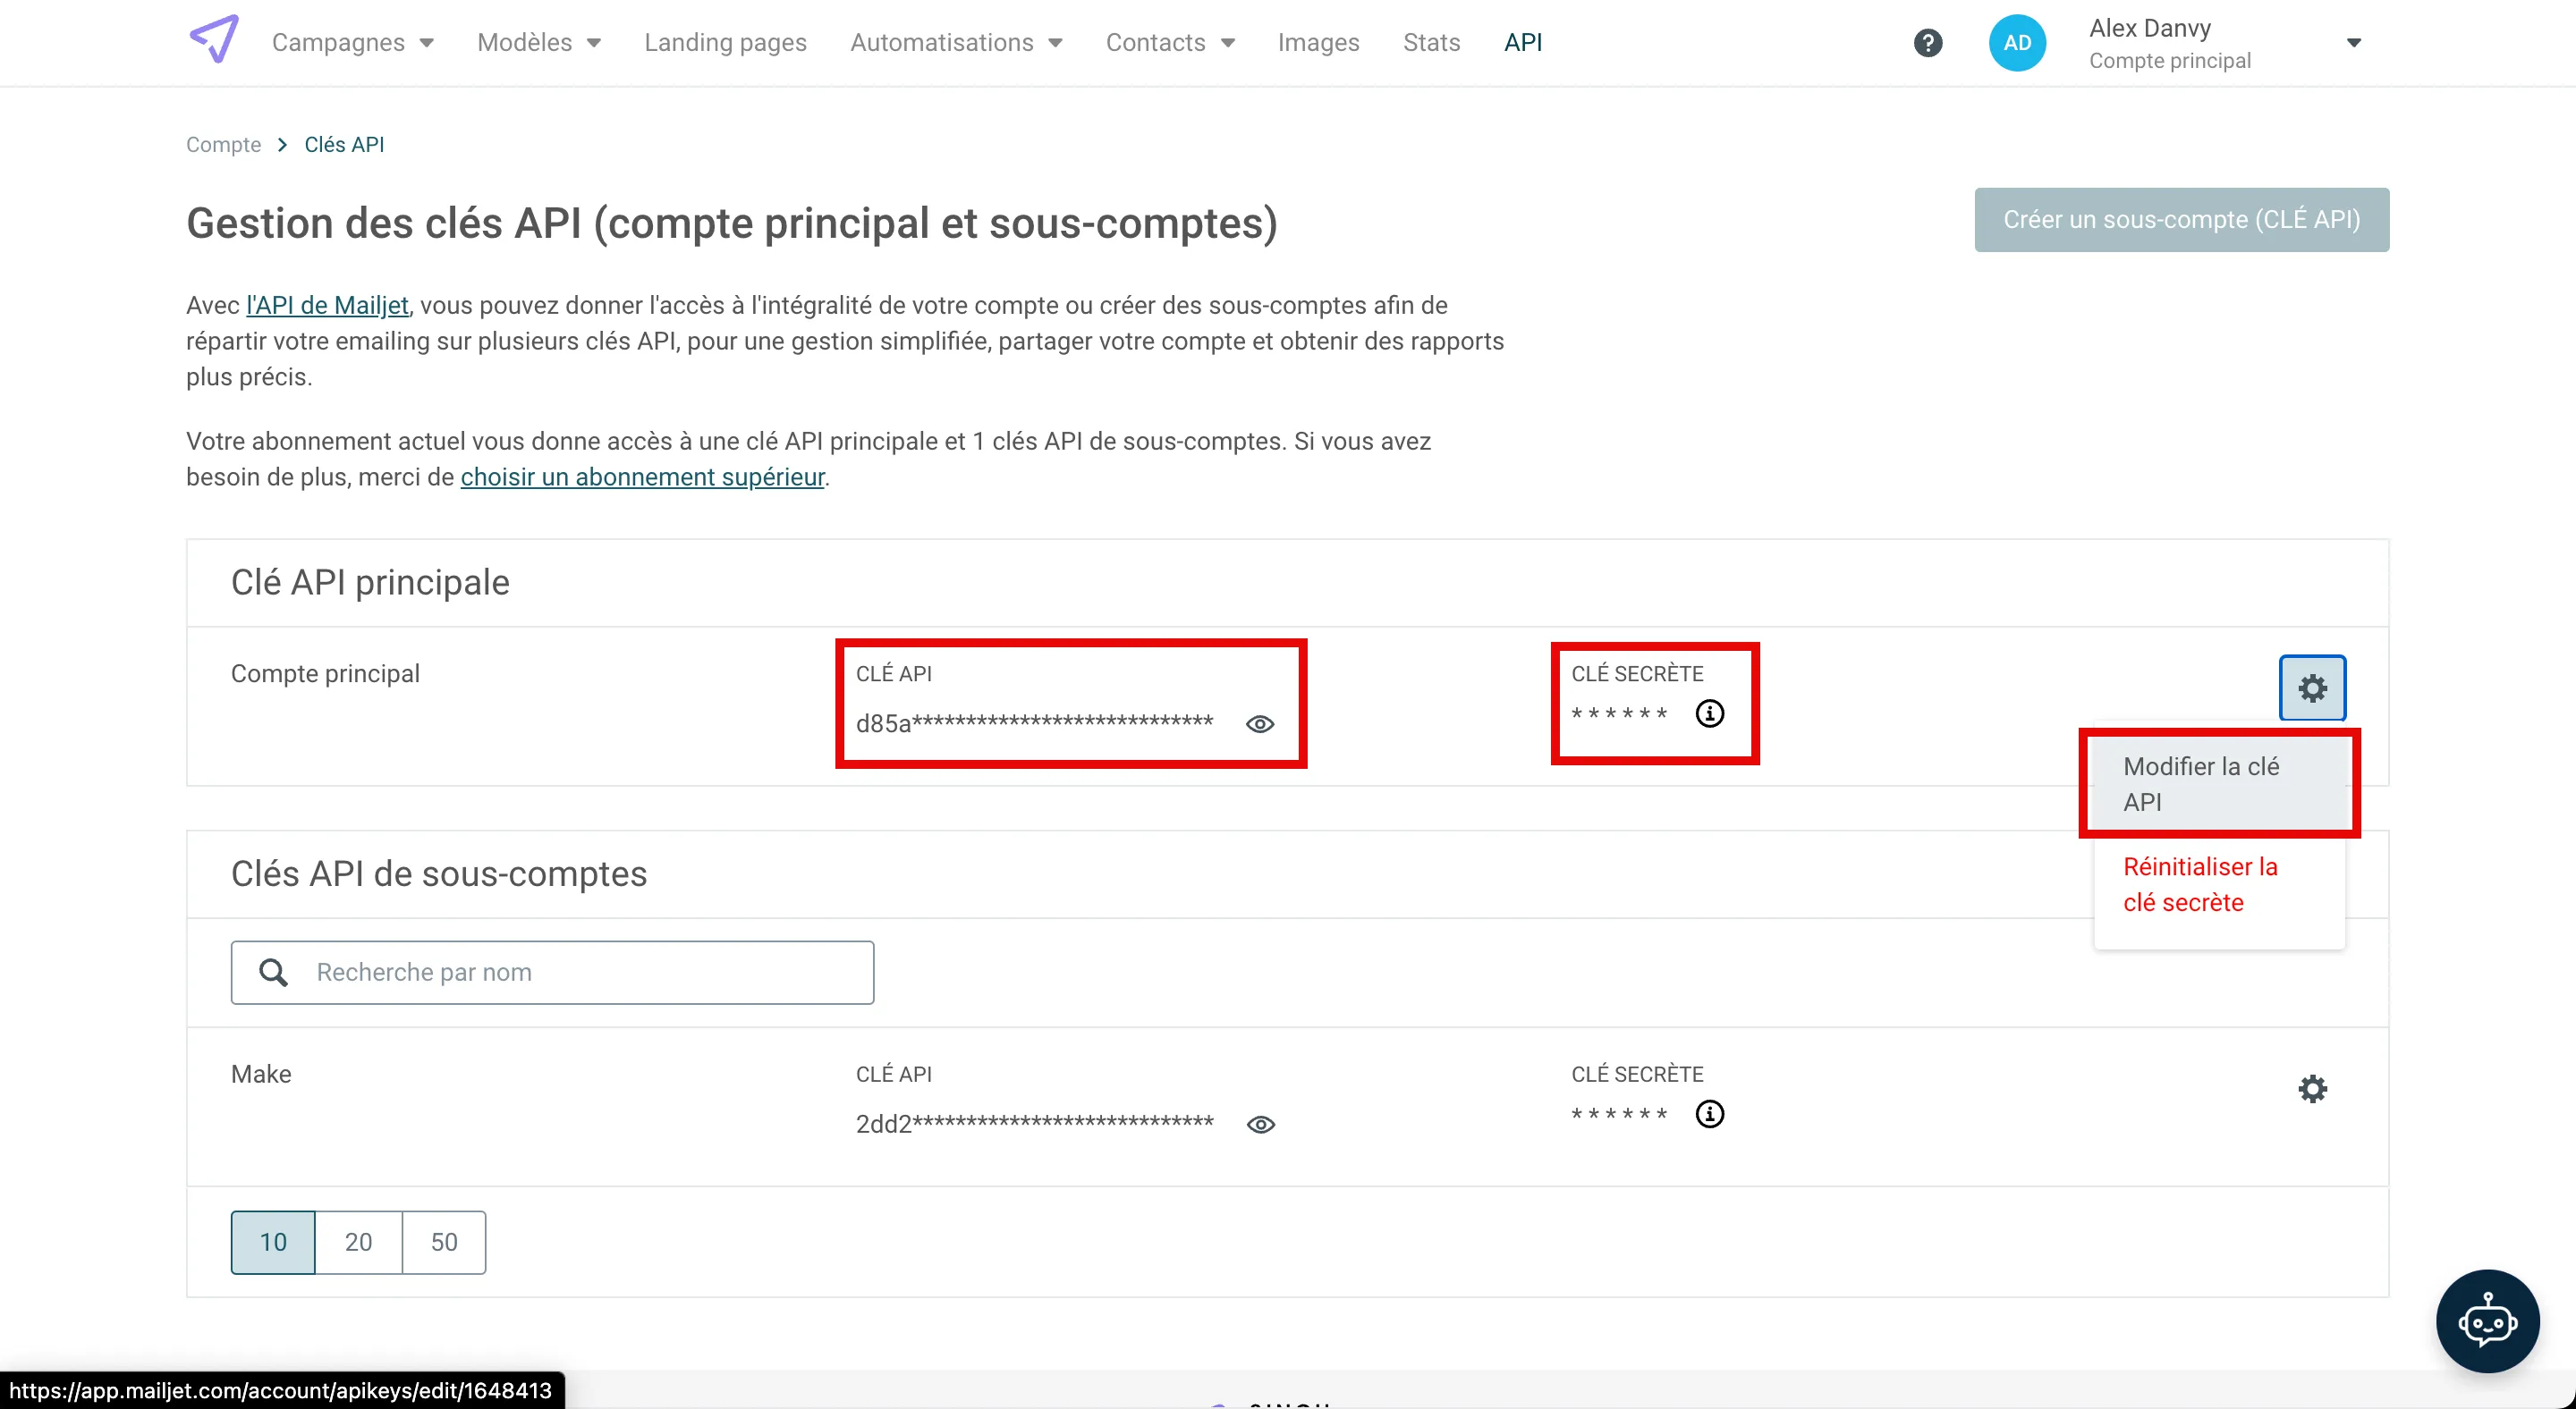The width and height of the screenshot is (2576, 1409).
Task: Click info icon for main secret key
Action: pos(1710,713)
